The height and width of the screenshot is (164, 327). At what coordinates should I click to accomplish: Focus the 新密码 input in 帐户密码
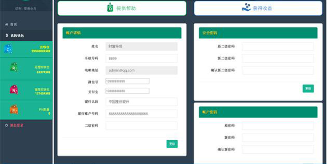pyautogui.click(x=278, y=137)
